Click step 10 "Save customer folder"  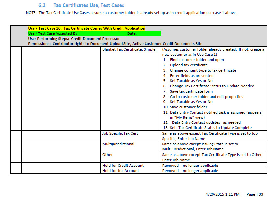189,107
